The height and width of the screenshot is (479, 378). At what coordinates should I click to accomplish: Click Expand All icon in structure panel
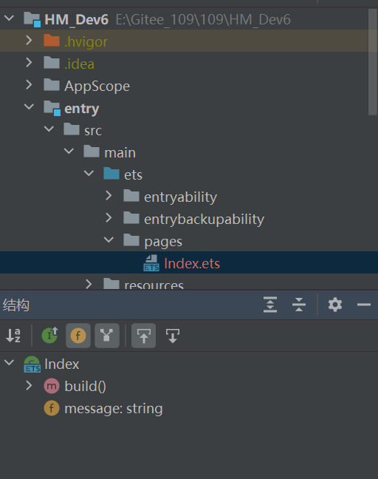(270, 305)
